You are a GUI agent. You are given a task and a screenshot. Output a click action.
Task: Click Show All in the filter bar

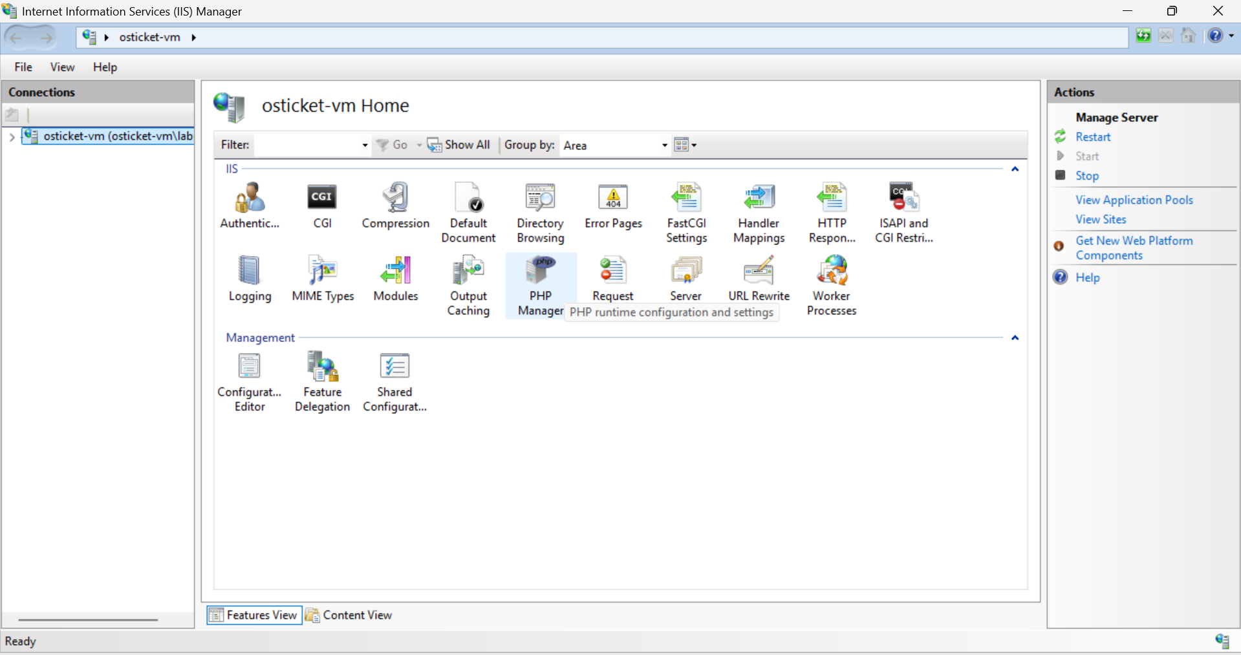point(459,145)
